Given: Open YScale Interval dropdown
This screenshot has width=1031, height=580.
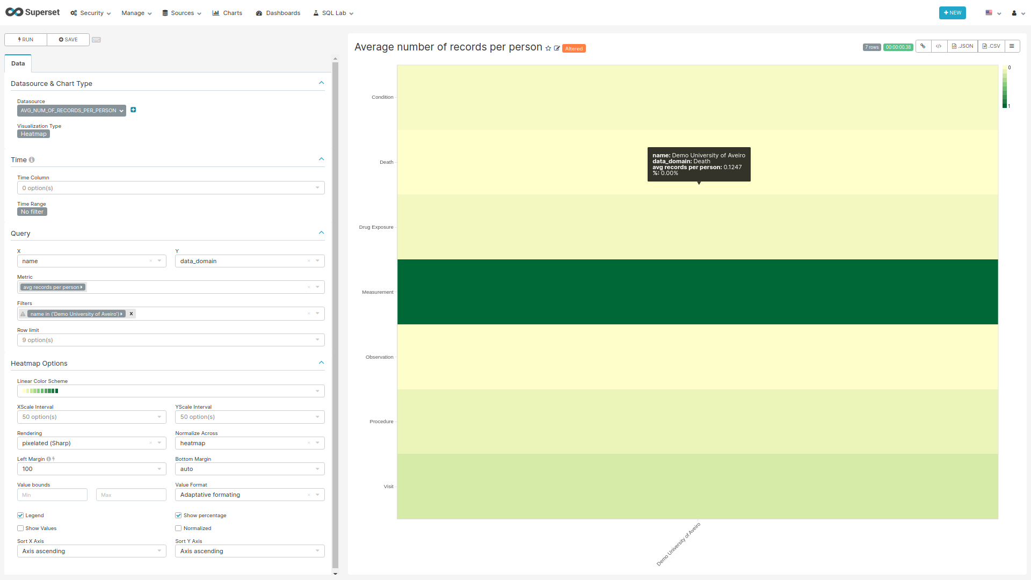Looking at the screenshot, I should click(x=250, y=417).
